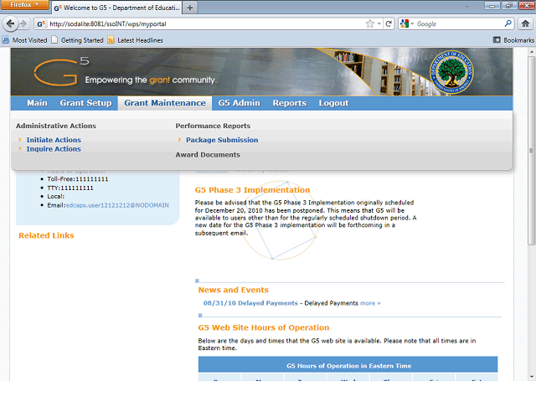
Task: Click the G5 Web Site Hours of Operation heading
Action: [264, 327]
